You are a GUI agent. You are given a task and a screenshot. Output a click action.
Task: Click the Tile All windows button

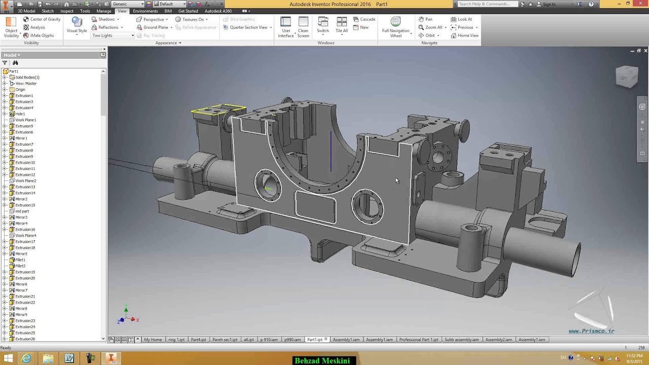[x=342, y=25]
